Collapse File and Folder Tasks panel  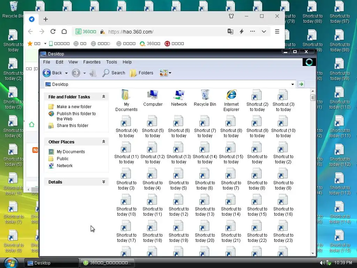tap(104, 97)
